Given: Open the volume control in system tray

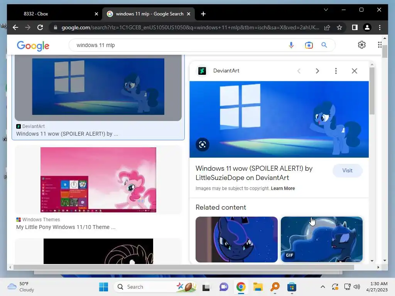Looking at the screenshot, I should tap(357, 287).
